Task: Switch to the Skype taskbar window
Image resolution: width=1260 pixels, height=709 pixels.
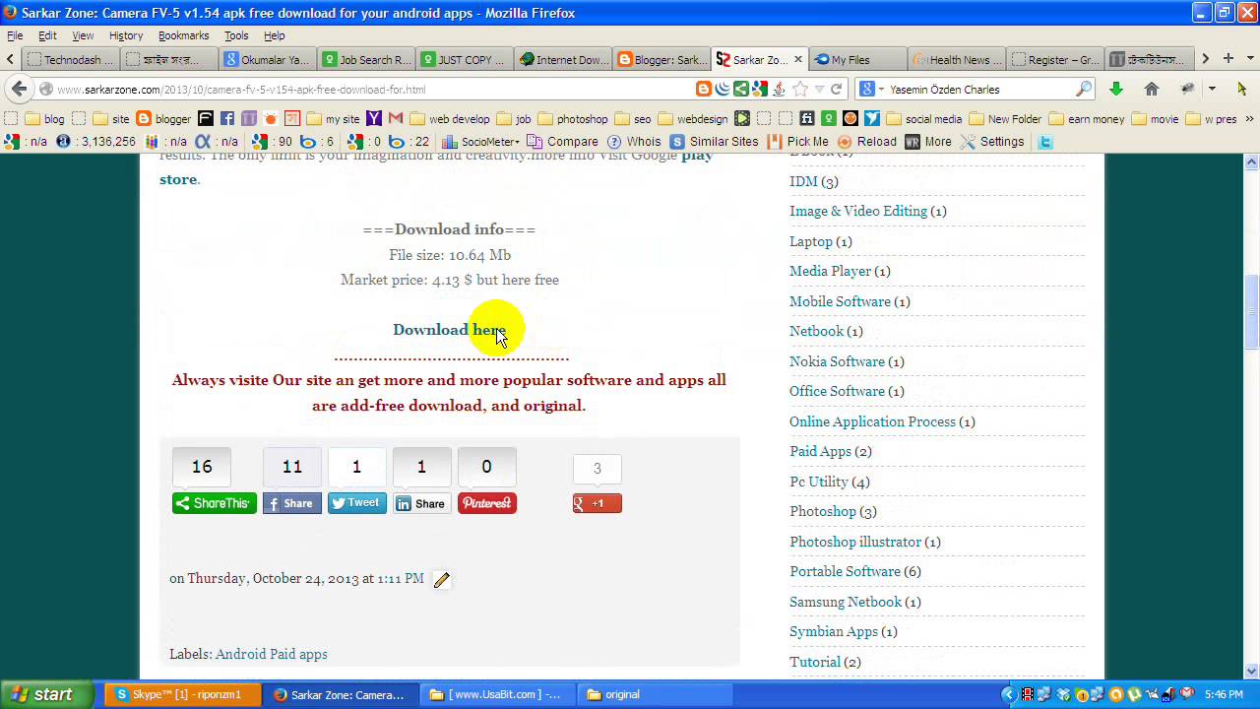Action: coord(183,694)
